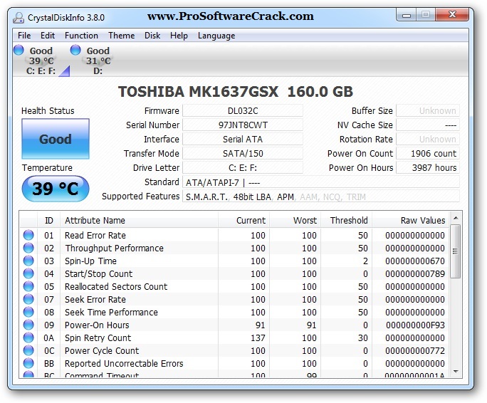Open the Function menu
The image size is (487, 403).
coord(81,36)
